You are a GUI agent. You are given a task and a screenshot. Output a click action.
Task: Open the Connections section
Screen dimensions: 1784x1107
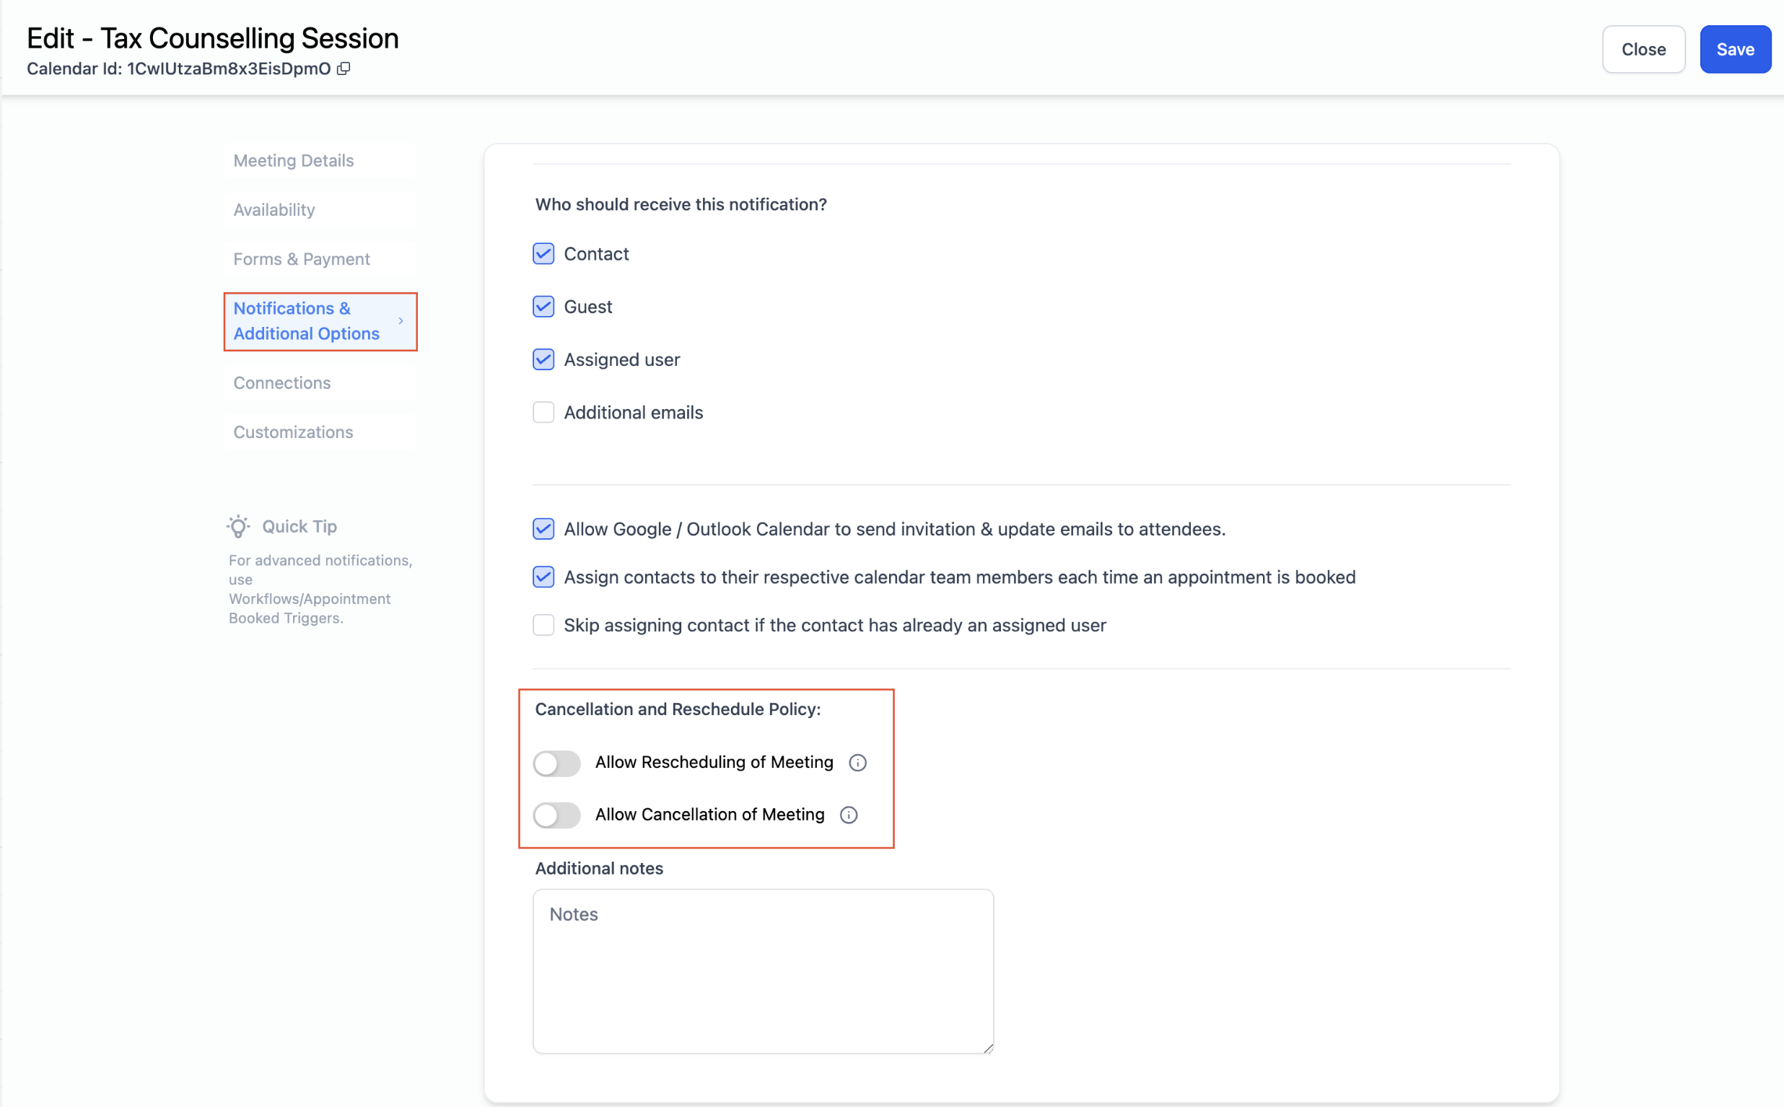282,382
